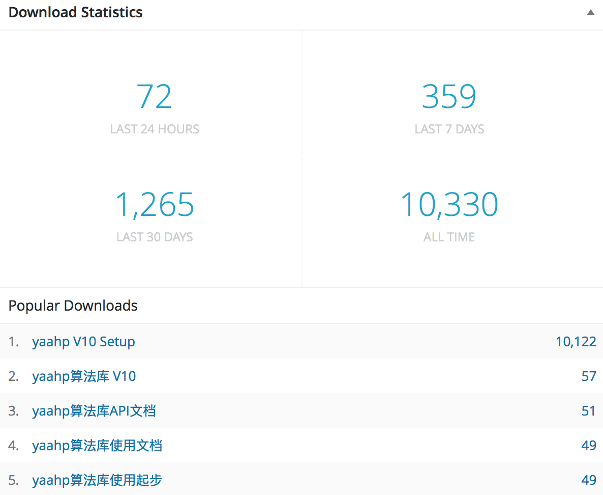Image resolution: width=603 pixels, height=495 pixels.
Task: Open the yaahp算法库 V10 download link
Action: pos(84,376)
